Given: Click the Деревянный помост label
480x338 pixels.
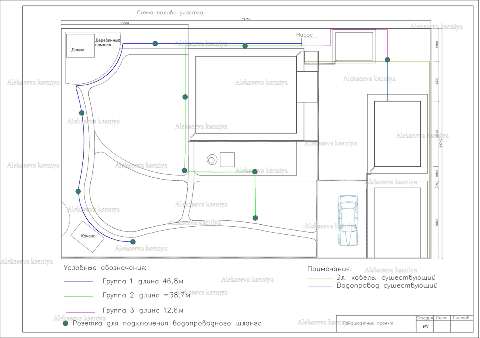Looking at the screenshot, I should [108, 42].
